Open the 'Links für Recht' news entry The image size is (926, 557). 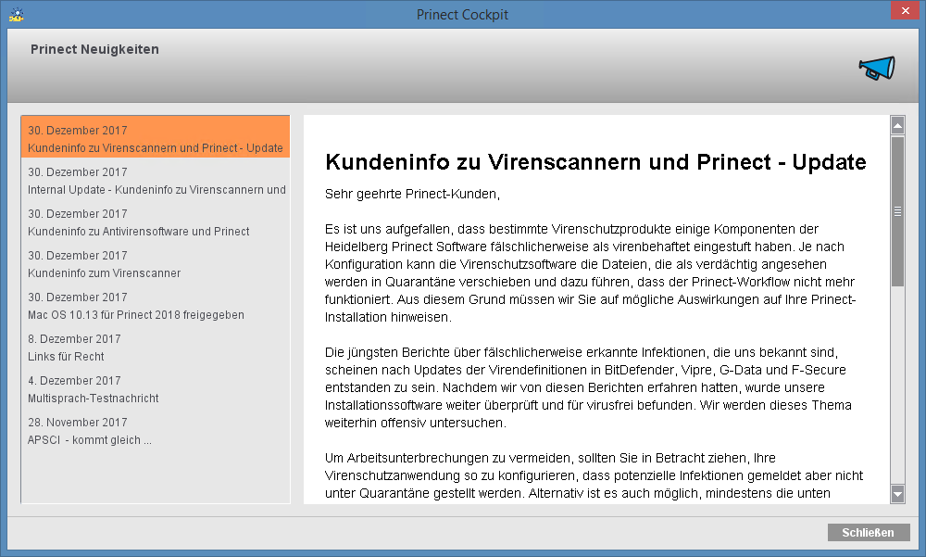(x=156, y=348)
